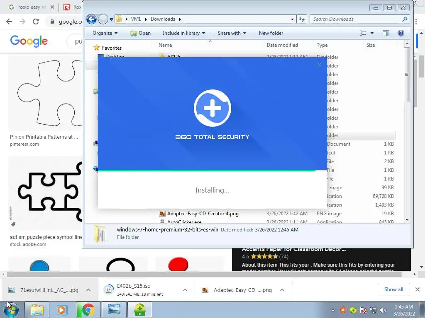Screen dimensions: 425x318
Task: Expand the arrow after Downloads breadcrumb
Action: point(180,19)
